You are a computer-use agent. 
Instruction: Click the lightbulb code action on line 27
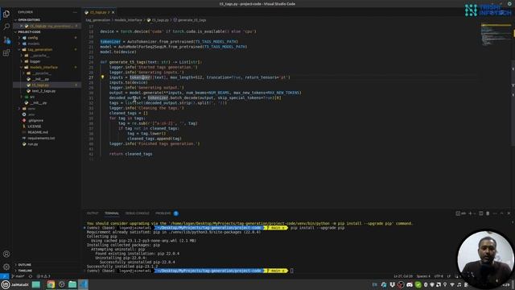pos(102,77)
